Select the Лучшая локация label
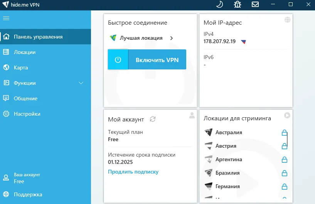This screenshot has width=315, height=204. coord(141,38)
